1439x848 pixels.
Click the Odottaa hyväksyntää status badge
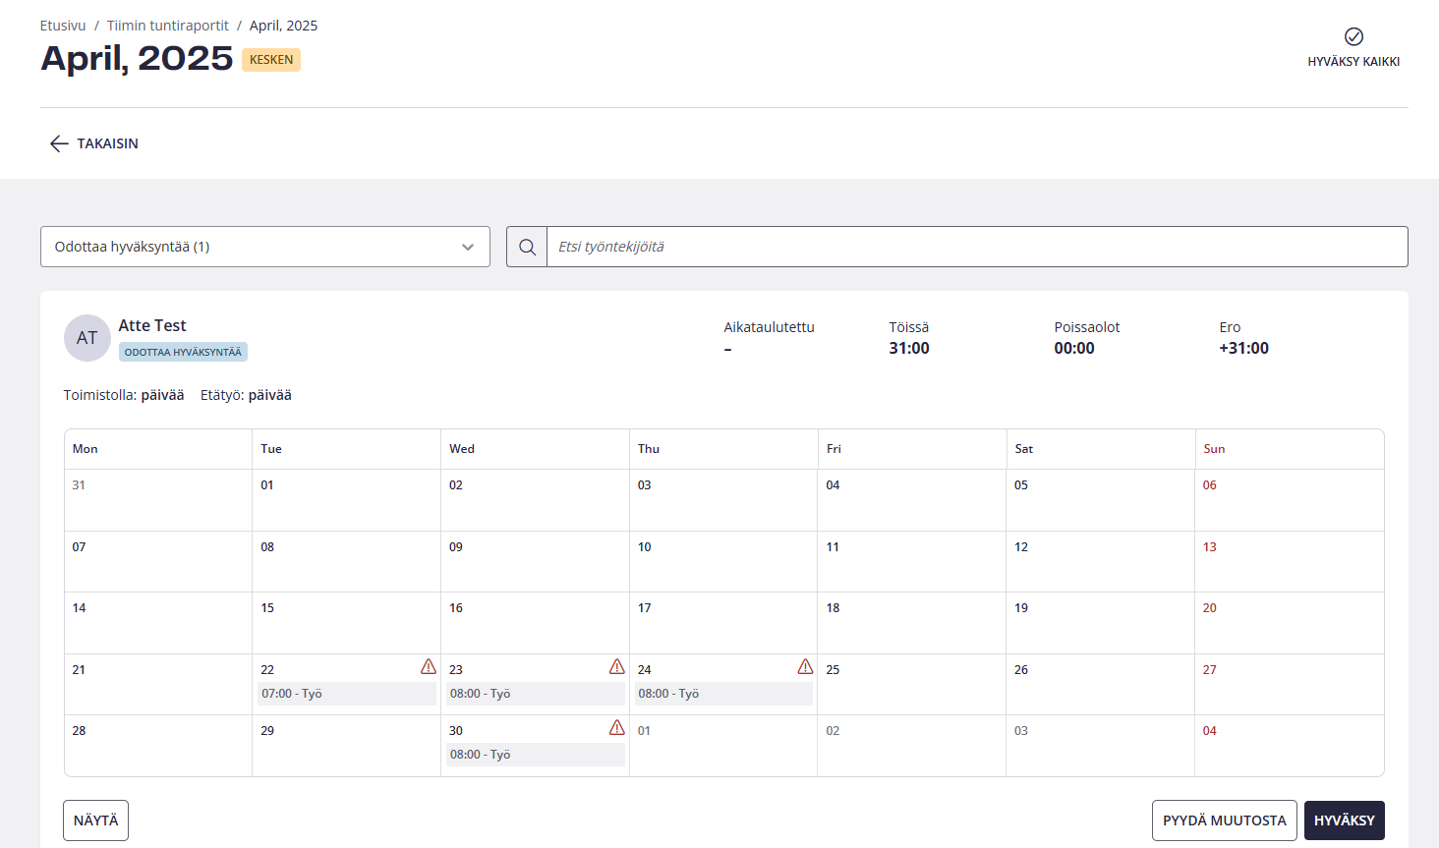pos(183,352)
